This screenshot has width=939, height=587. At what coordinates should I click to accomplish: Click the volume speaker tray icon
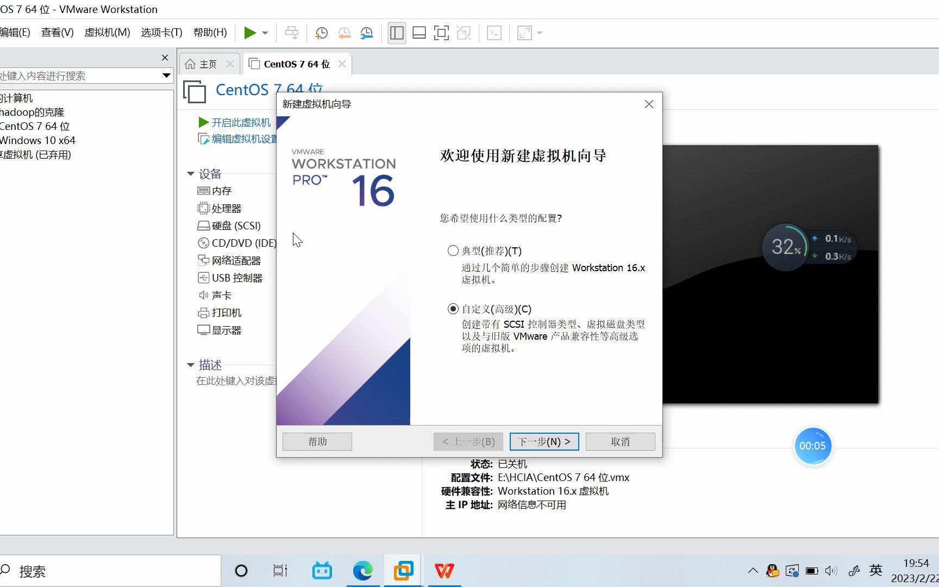click(x=831, y=571)
